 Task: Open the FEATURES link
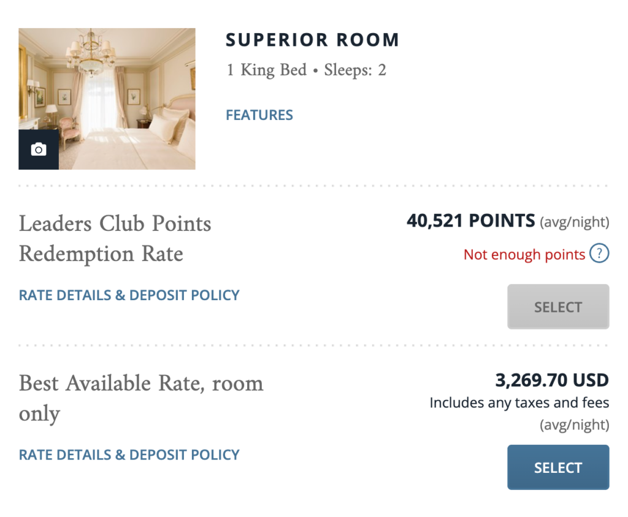tap(259, 115)
